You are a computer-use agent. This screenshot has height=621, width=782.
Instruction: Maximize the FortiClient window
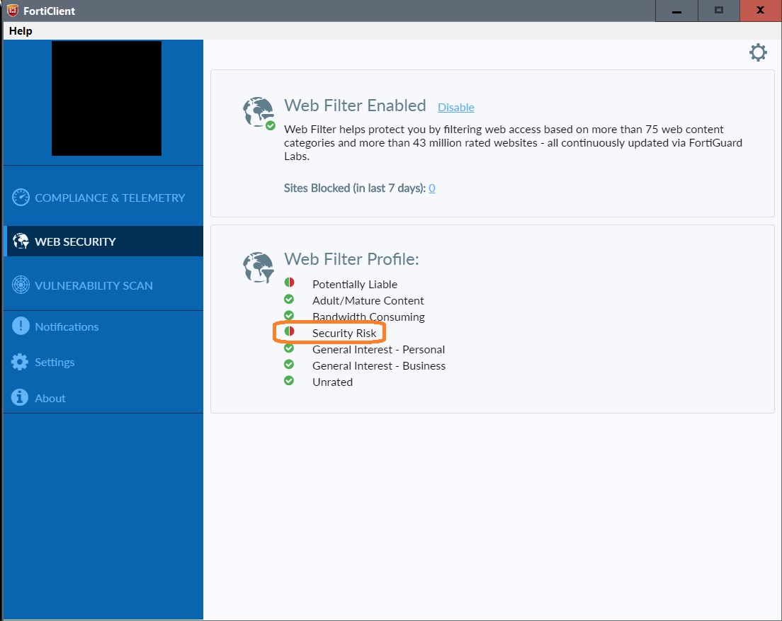pyautogui.click(x=719, y=11)
